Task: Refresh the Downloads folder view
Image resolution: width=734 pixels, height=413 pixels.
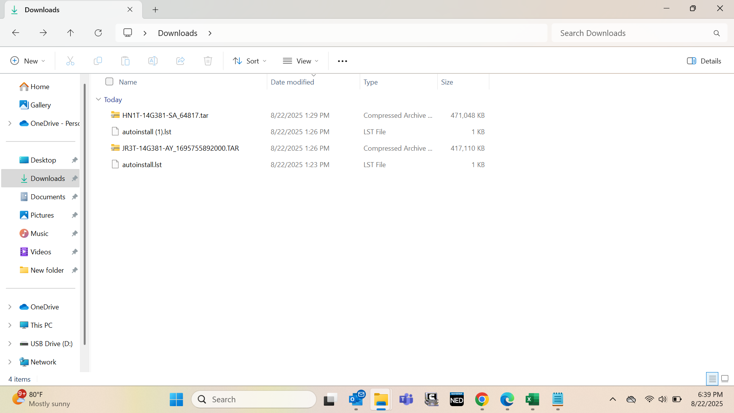Action: [x=98, y=33]
